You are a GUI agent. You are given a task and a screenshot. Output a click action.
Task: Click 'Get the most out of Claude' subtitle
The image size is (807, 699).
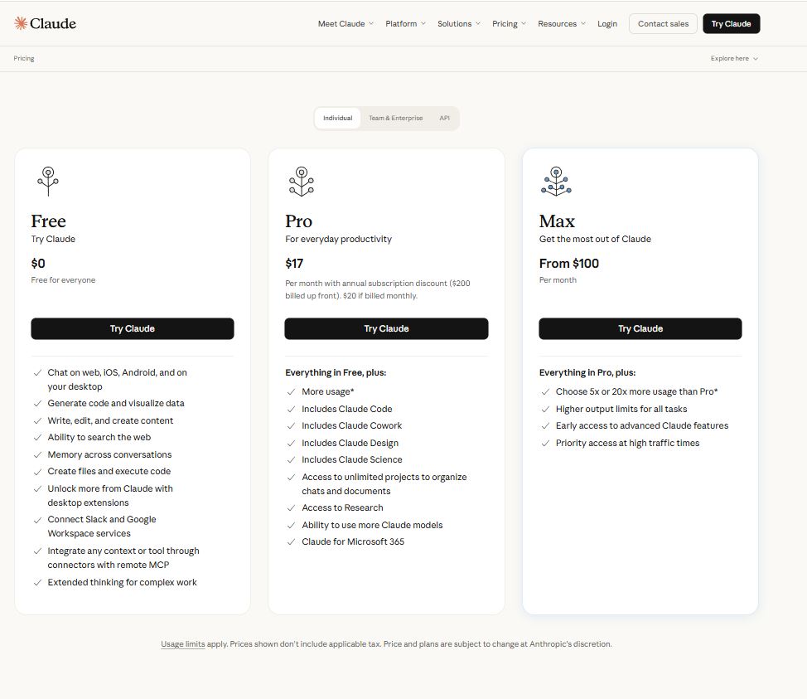[595, 240]
